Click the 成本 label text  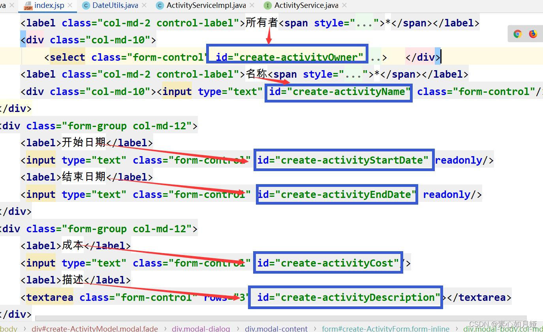coord(73,246)
